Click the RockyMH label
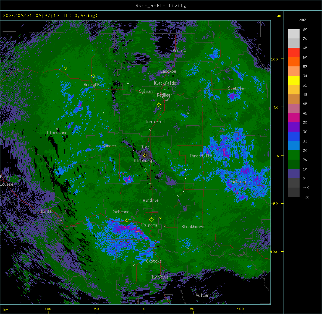Screen dimensions: 322x314 92,85
